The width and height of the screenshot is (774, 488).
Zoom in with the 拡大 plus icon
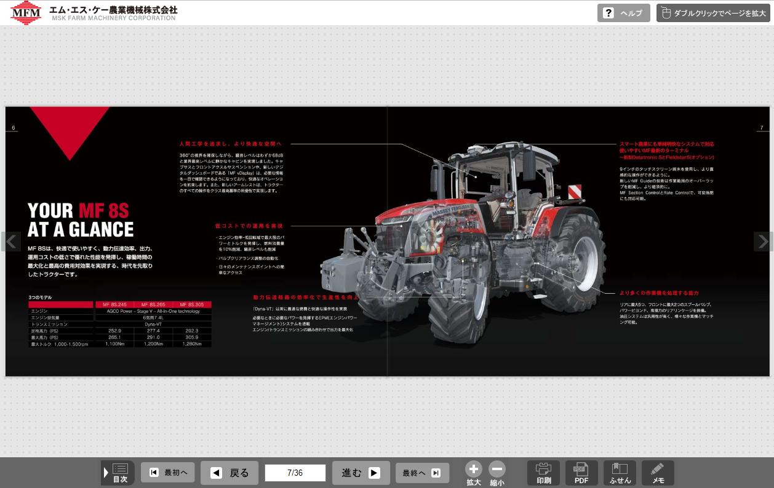coord(474,473)
